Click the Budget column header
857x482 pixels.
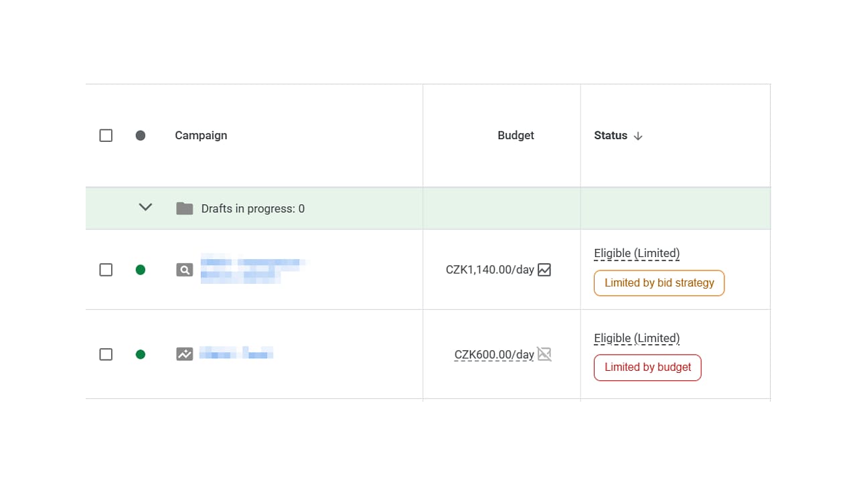coord(516,135)
